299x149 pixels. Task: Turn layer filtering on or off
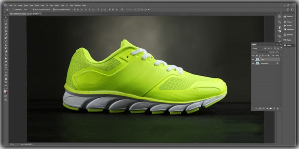tap(281, 48)
